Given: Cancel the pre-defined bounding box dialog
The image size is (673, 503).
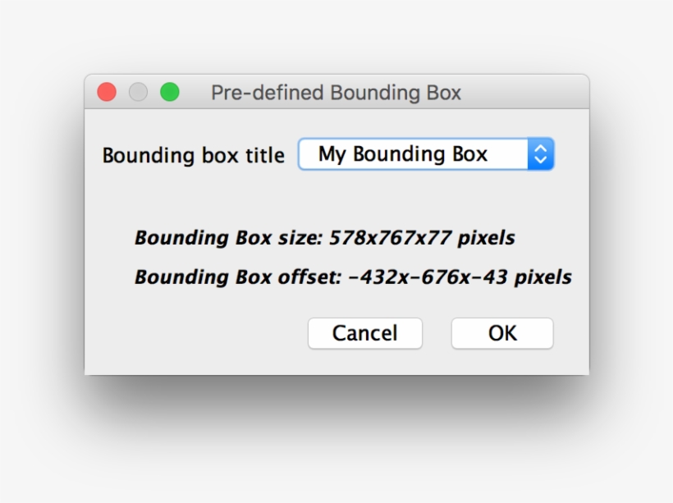Looking at the screenshot, I should pos(365,333).
